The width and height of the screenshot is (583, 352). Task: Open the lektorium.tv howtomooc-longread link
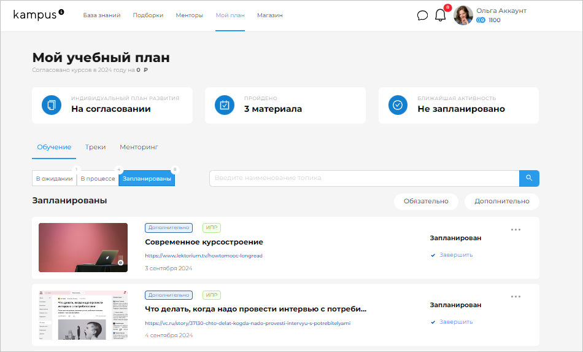click(204, 256)
